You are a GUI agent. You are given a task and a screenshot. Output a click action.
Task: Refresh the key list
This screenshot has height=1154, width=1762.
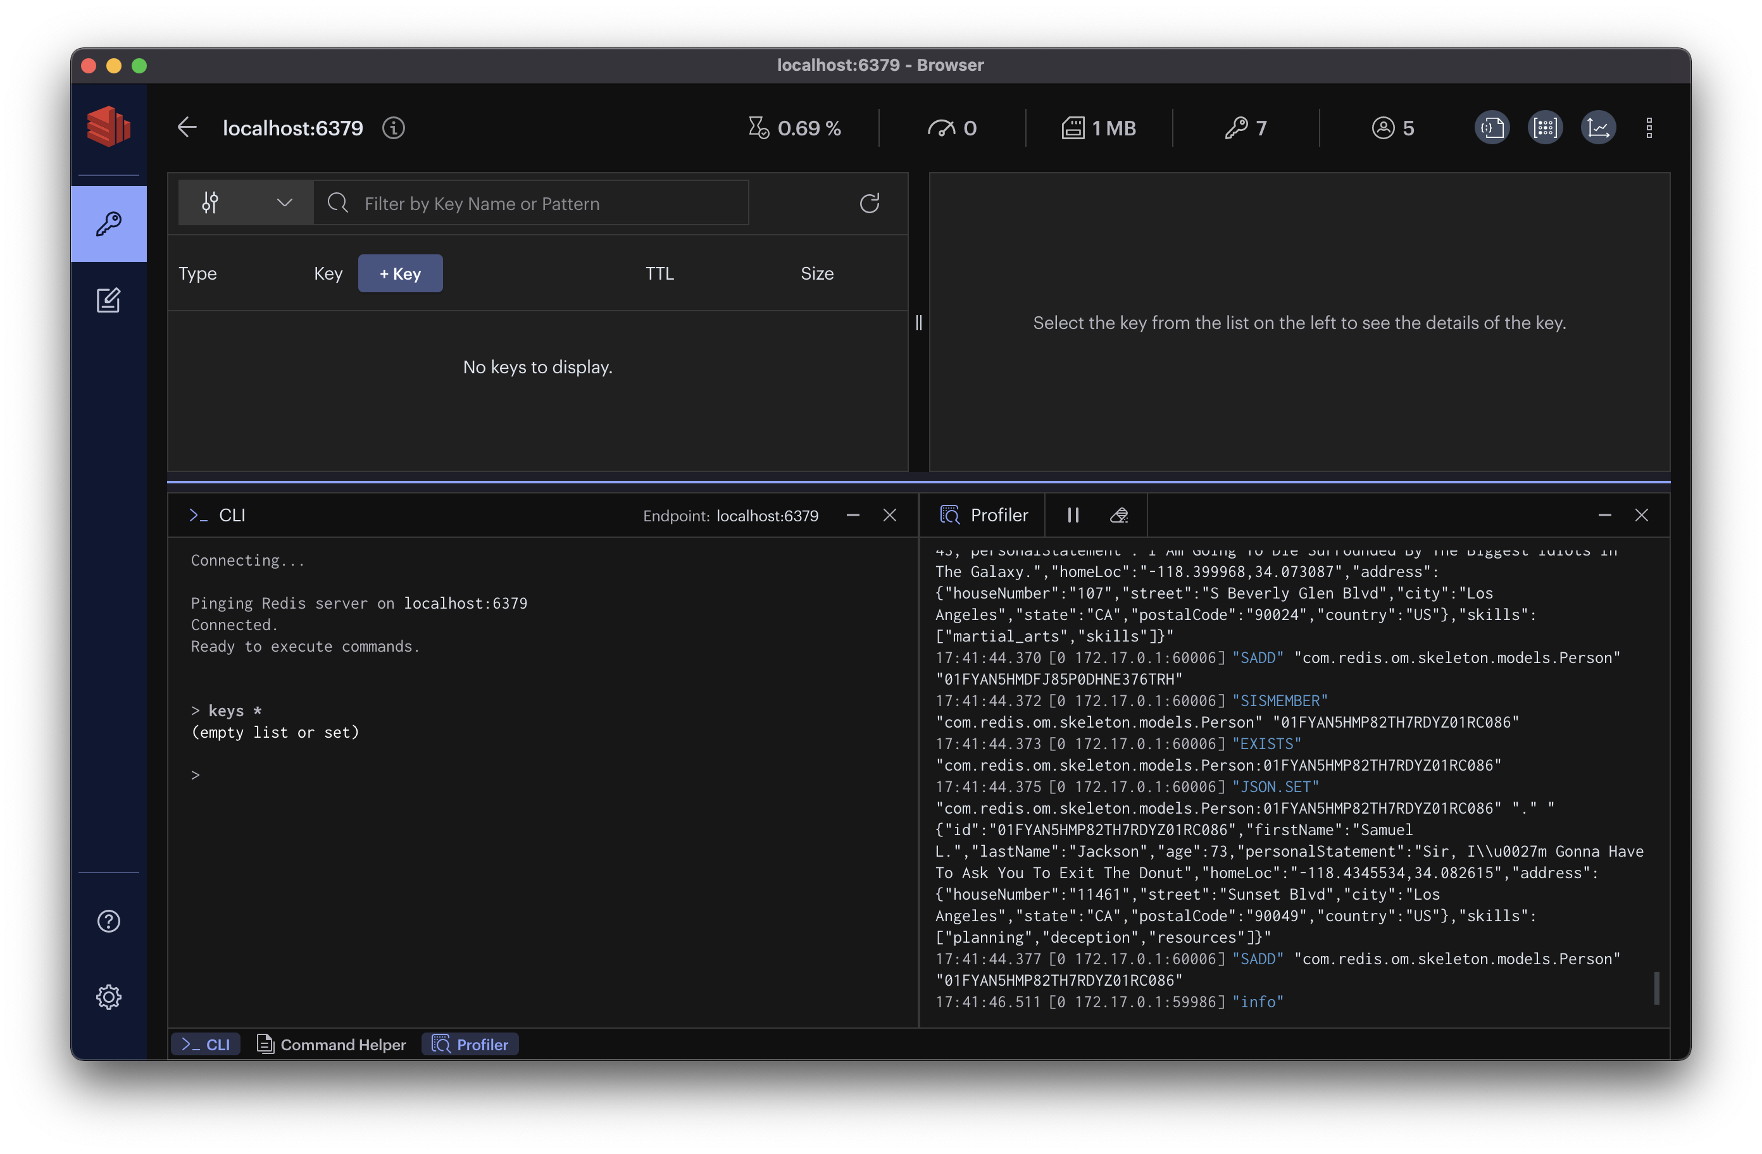(870, 204)
